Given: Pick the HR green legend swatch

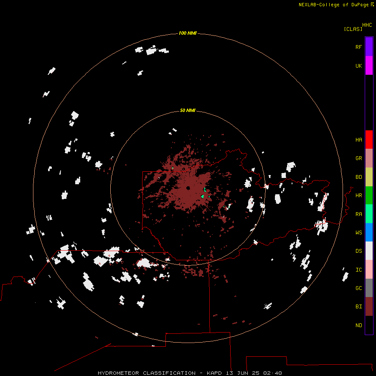Looking at the screenshot, I should [369, 195].
